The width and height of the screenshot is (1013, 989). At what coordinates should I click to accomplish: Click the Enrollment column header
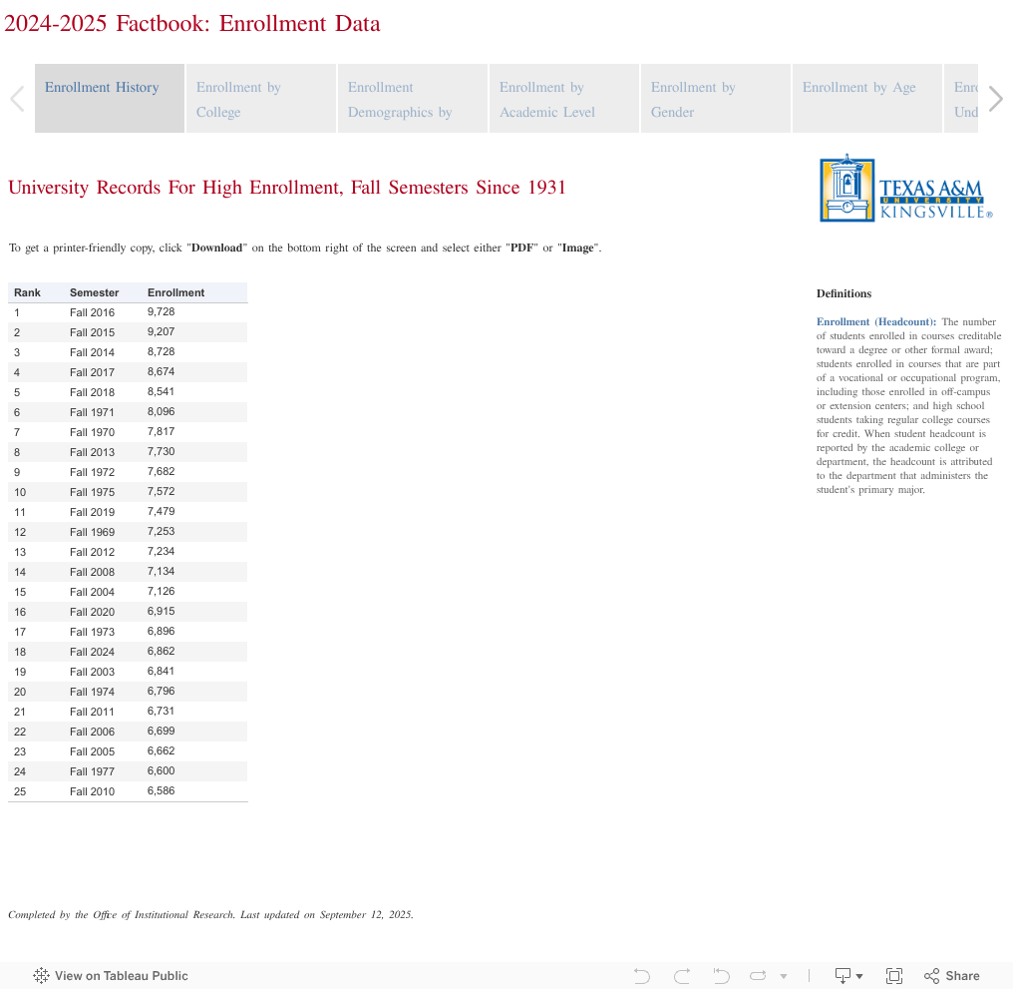pos(175,292)
